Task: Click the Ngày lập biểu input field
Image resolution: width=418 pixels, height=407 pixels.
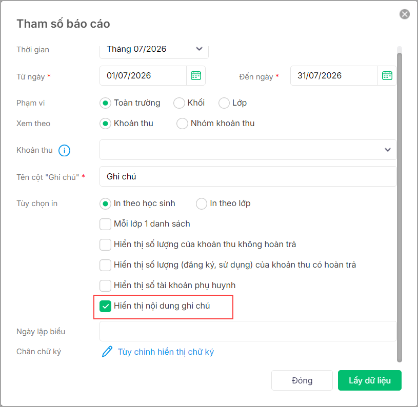Action: 248,331
